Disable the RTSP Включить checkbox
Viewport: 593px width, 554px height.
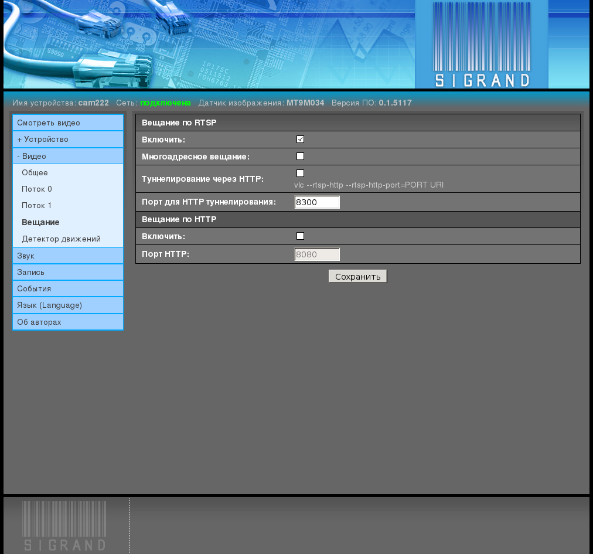pyautogui.click(x=300, y=140)
